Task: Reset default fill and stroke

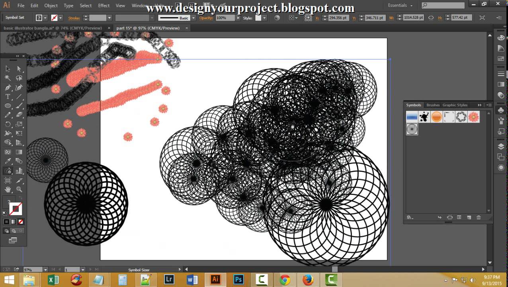Action: (x=5, y=213)
